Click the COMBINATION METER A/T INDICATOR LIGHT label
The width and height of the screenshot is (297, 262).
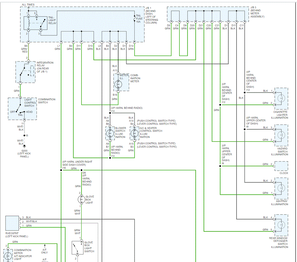[x=23, y=255]
